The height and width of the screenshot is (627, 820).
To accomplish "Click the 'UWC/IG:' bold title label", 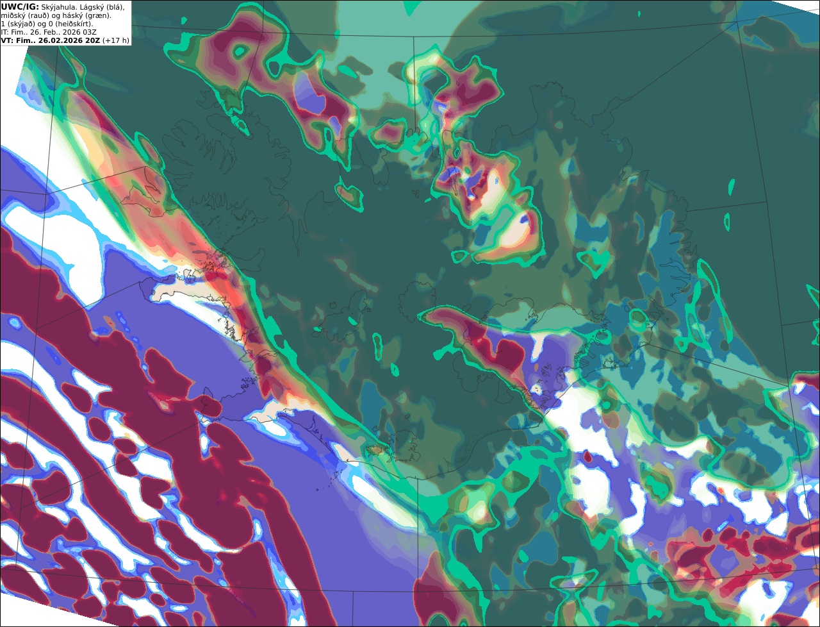I will (x=20, y=6).
